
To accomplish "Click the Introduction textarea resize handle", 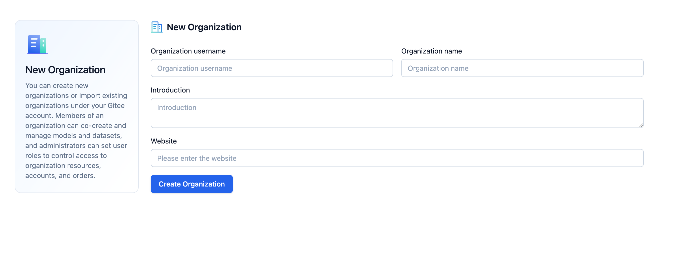I will (641, 125).
